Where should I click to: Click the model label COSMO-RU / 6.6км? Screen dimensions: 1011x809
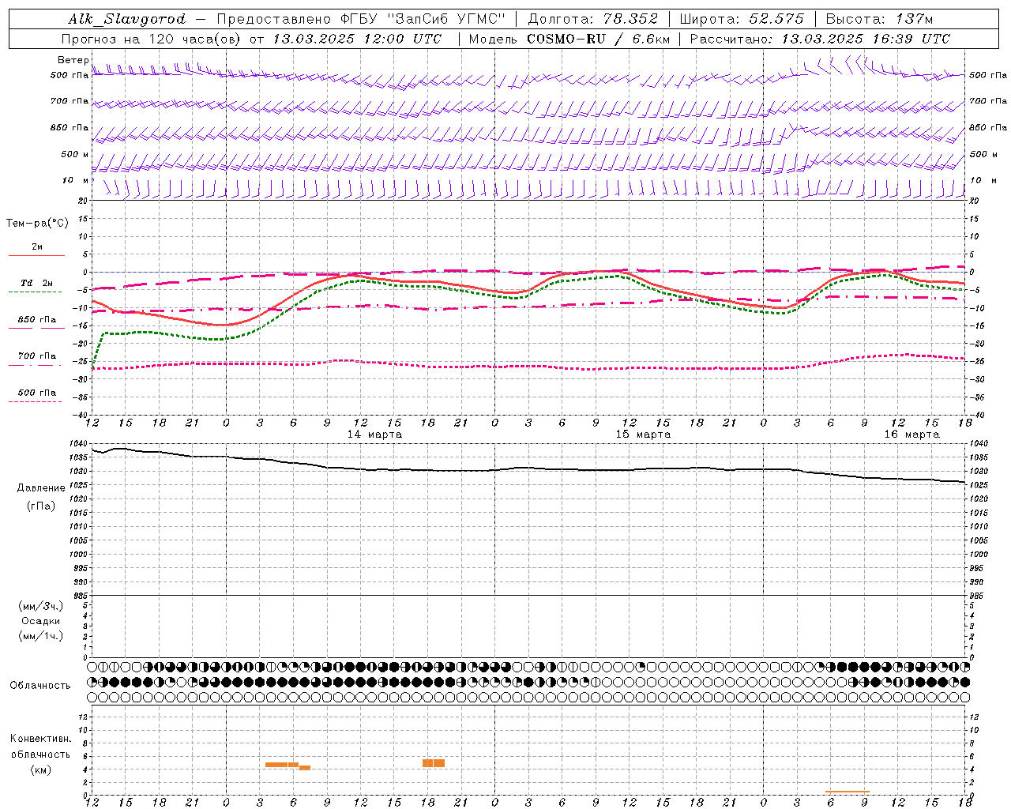[x=598, y=39]
